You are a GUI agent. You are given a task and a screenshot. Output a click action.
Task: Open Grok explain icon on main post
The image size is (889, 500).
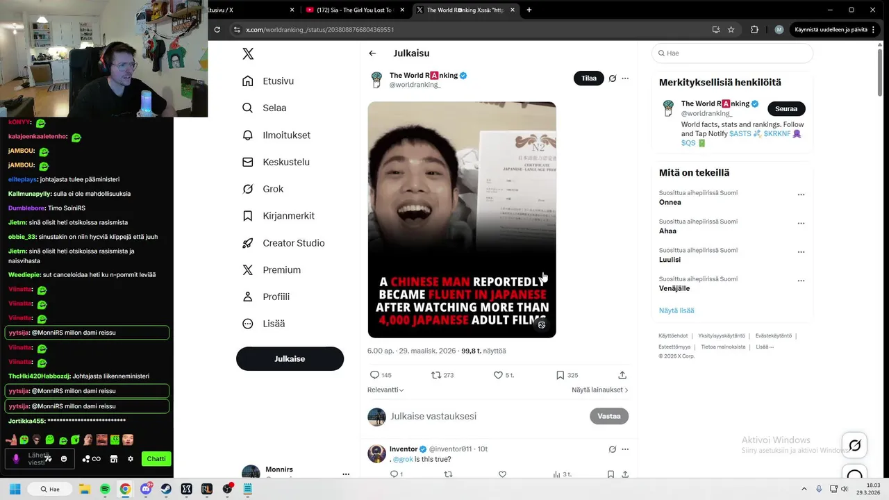click(x=613, y=78)
